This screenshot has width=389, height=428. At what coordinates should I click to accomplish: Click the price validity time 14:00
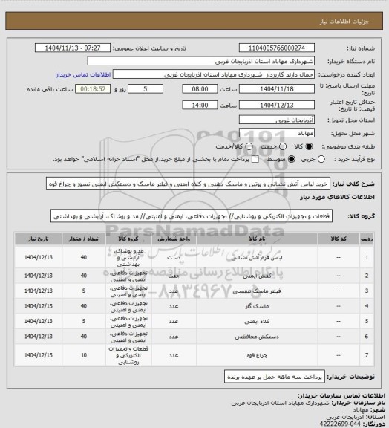pos(200,105)
